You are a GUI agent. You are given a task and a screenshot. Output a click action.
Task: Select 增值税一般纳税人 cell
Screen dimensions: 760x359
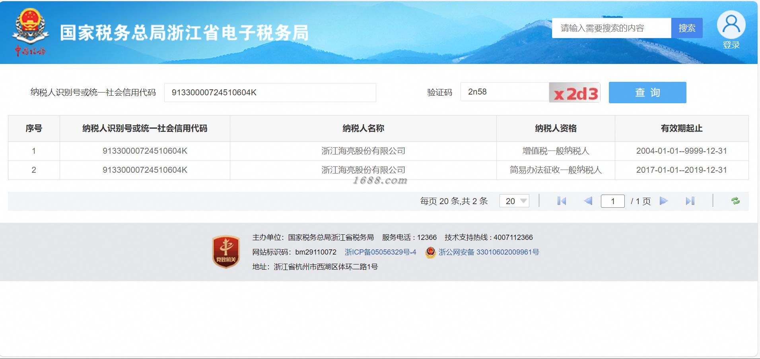[x=556, y=151]
